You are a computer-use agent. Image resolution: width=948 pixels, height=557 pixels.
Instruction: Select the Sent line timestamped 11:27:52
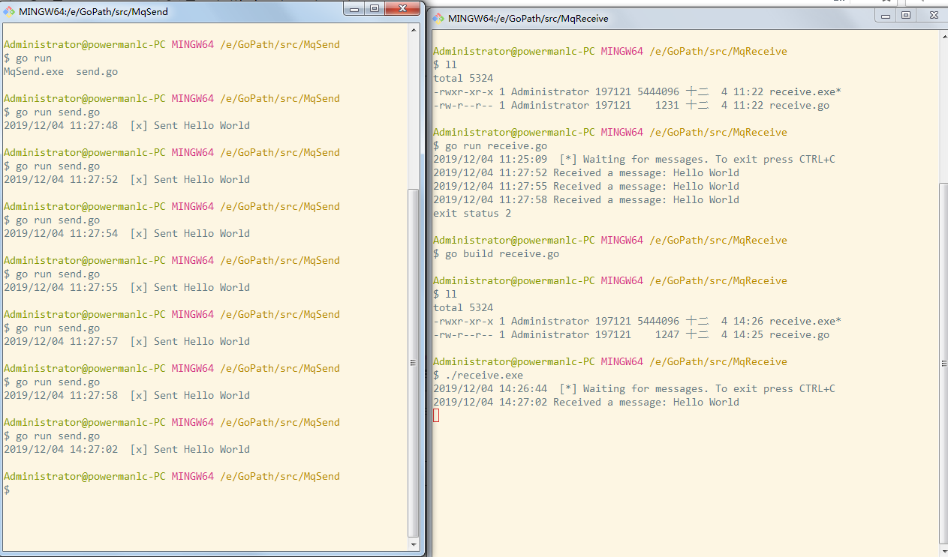tap(127, 179)
